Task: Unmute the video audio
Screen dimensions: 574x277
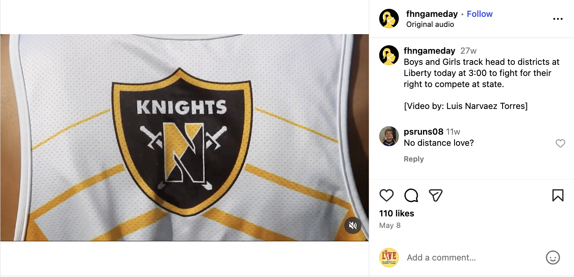Action: [x=353, y=226]
